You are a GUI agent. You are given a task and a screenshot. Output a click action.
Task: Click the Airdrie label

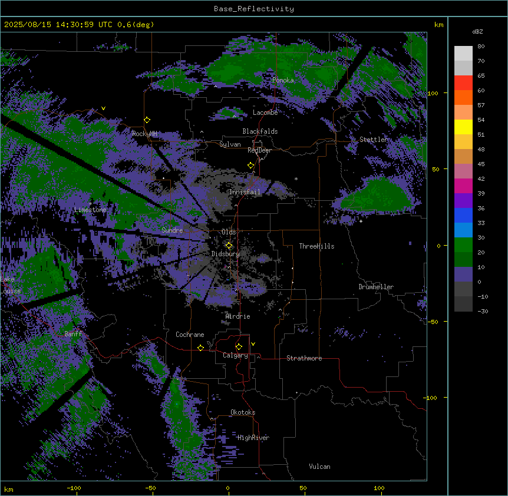pyautogui.click(x=237, y=316)
